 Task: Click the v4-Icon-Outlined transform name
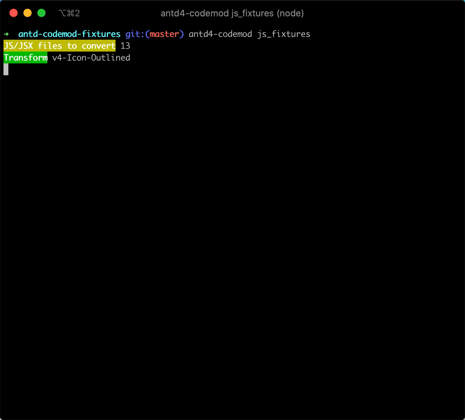[x=91, y=57]
